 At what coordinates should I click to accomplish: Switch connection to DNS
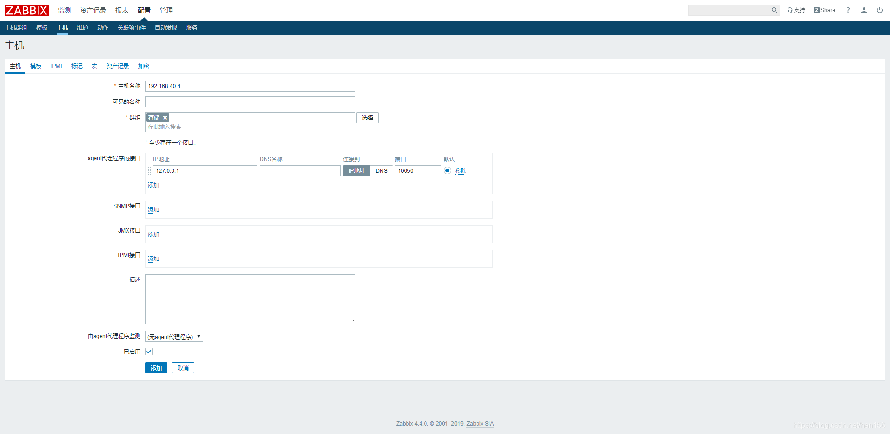(381, 171)
